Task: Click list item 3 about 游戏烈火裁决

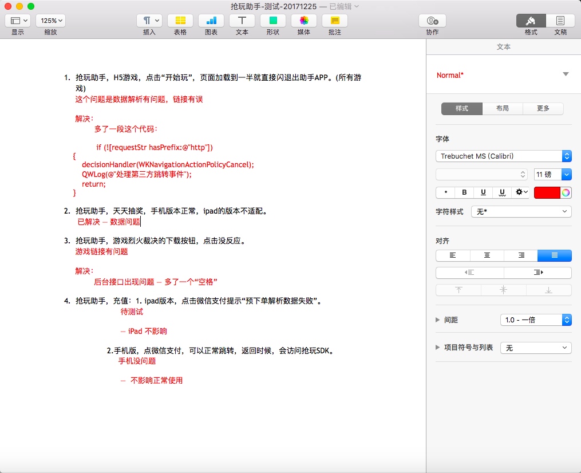Action: pos(155,241)
